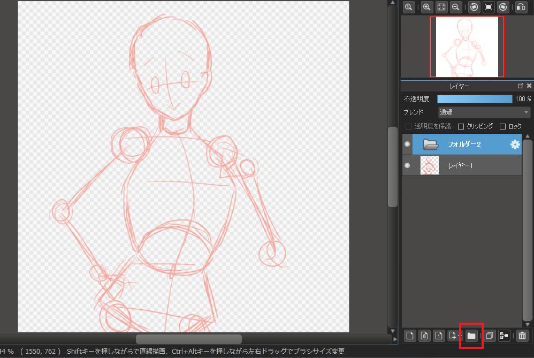Image resolution: width=534 pixels, height=358 pixels.
Task: Delete the selected layer with trash icon
Action: [x=522, y=336]
